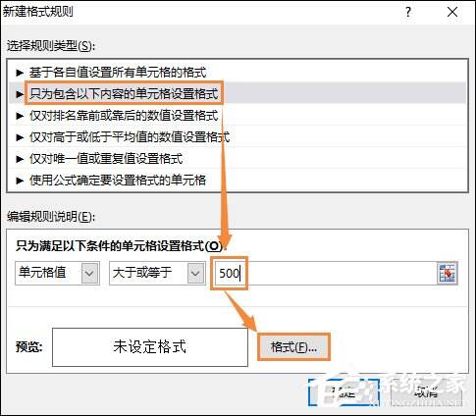Click the 选择规则类型(S) label

51,46
